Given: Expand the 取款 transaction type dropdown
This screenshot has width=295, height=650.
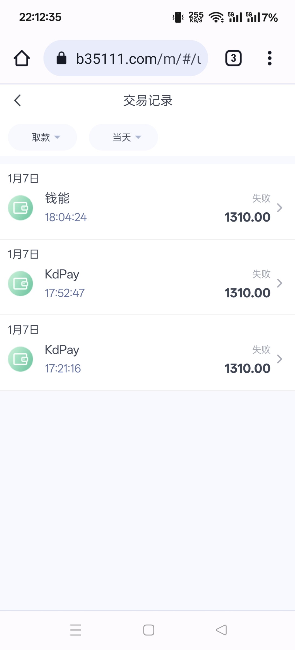Looking at the screenshot, I should [x=42, y=137].
